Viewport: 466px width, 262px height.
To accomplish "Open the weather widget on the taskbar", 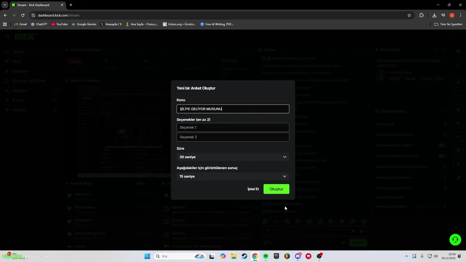I will 15,256.
